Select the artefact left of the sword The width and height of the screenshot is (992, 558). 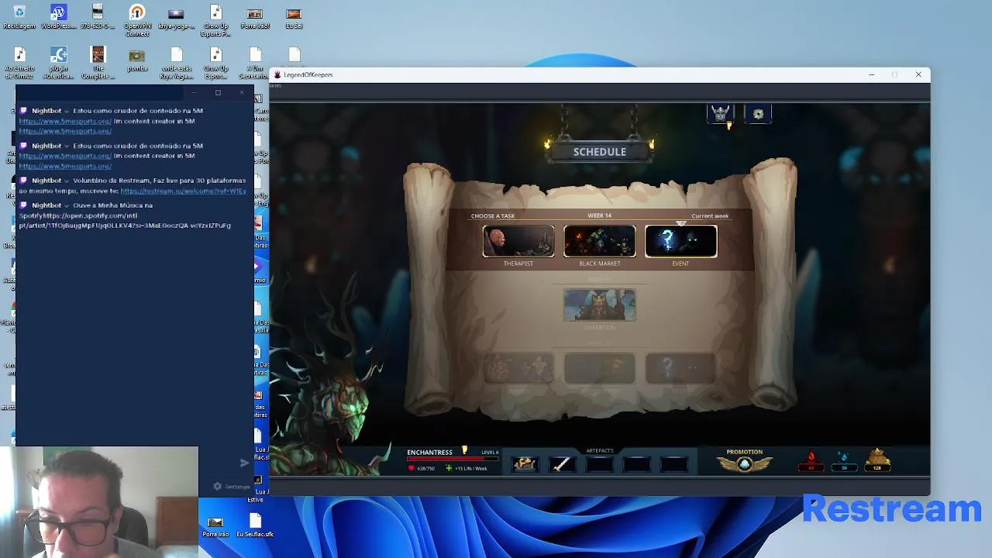click(525, 464)
